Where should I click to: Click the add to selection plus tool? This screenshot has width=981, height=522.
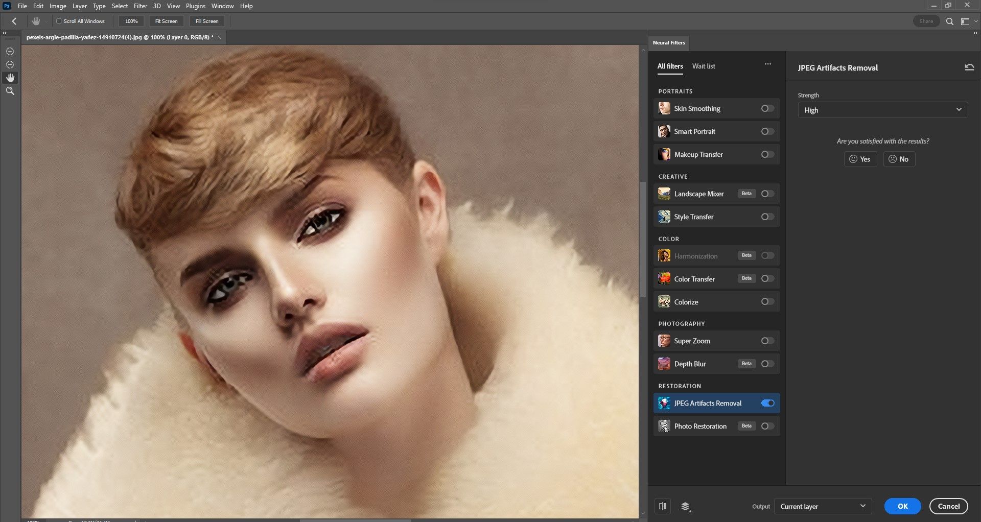click(10, 52)
